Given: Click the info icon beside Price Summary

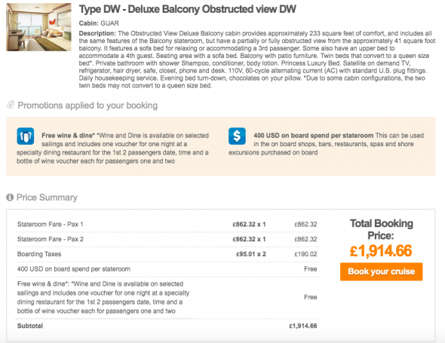Looking at the screenshot, I should point(10,198).
